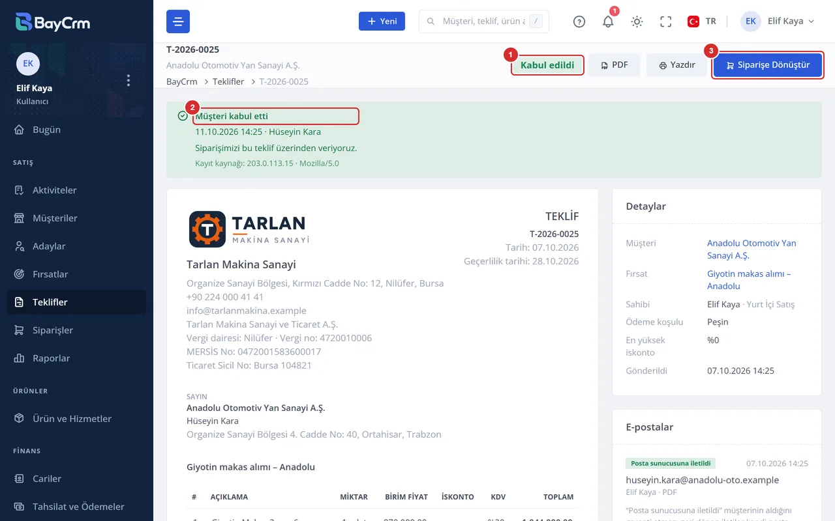This screenshot has width=835, height=521.
Task: Follow the BayCrm breadcrumb link
Action: (182, 81)
